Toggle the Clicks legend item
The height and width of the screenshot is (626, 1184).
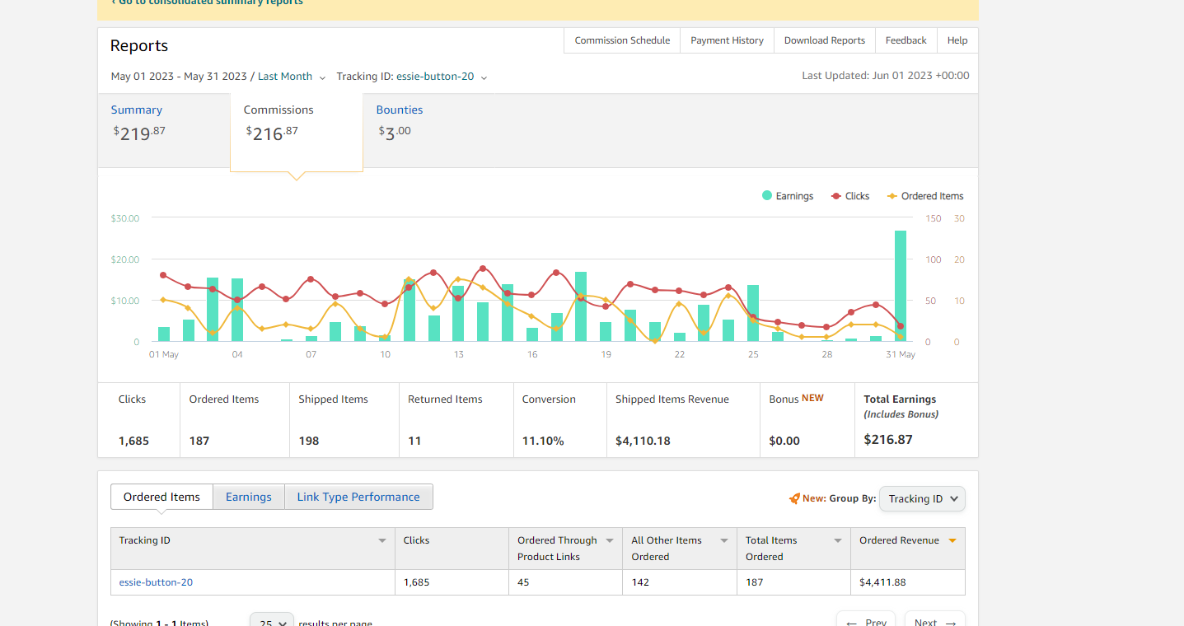click(850, 196)
